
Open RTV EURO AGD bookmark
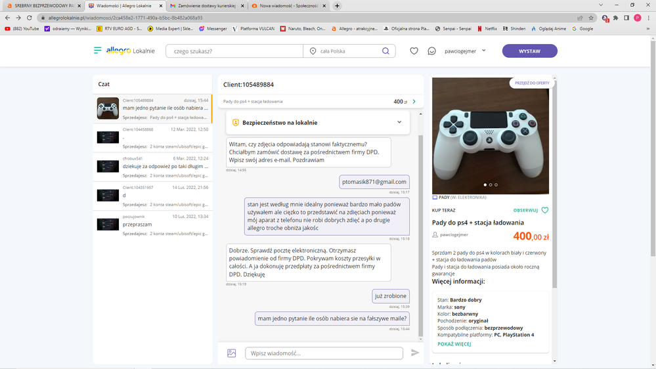tap(119, 29)
